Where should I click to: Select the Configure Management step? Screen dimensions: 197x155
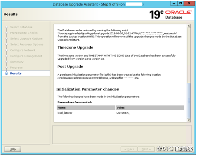pos(26,56)
